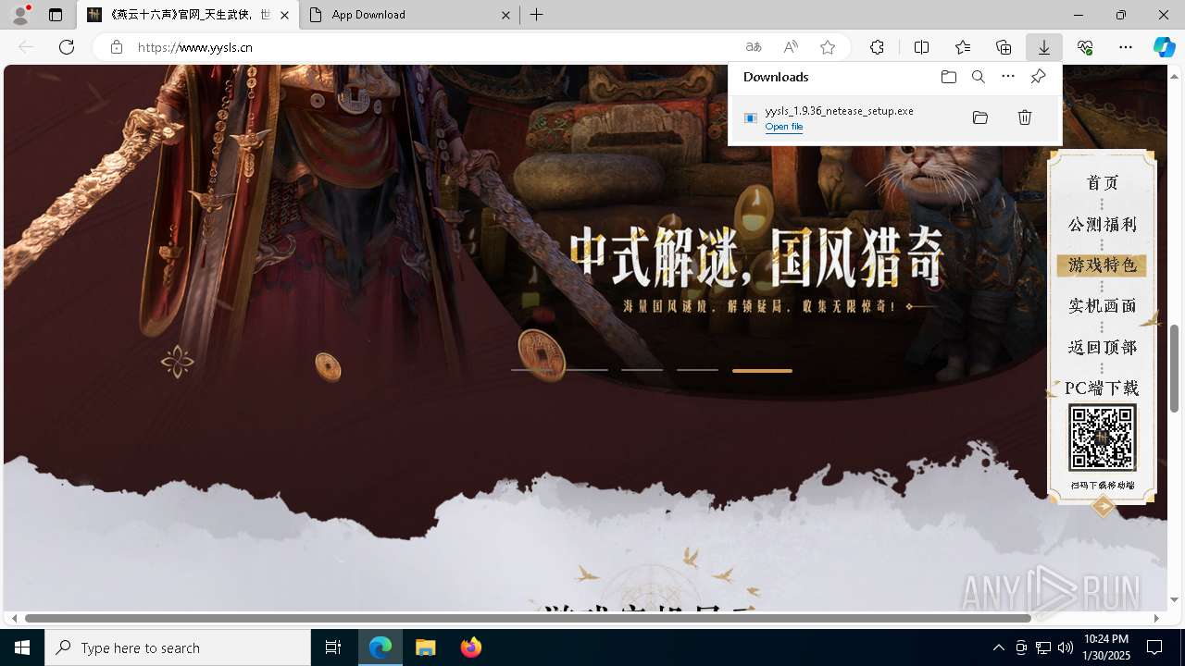Click the browser profile icon

(x=19, y=15)
